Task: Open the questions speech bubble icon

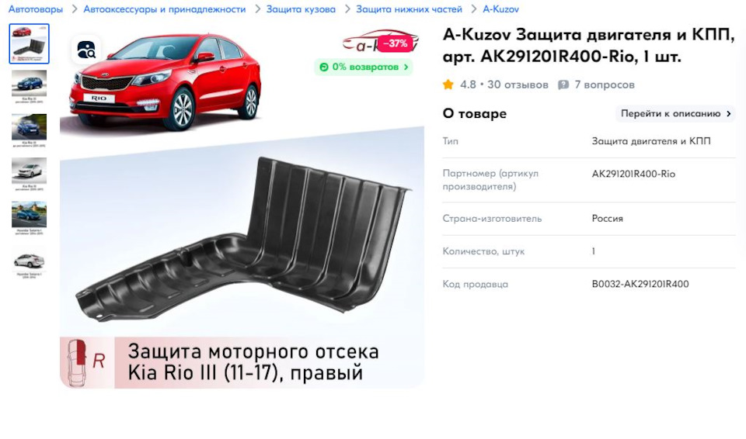Action: (563, 85)
